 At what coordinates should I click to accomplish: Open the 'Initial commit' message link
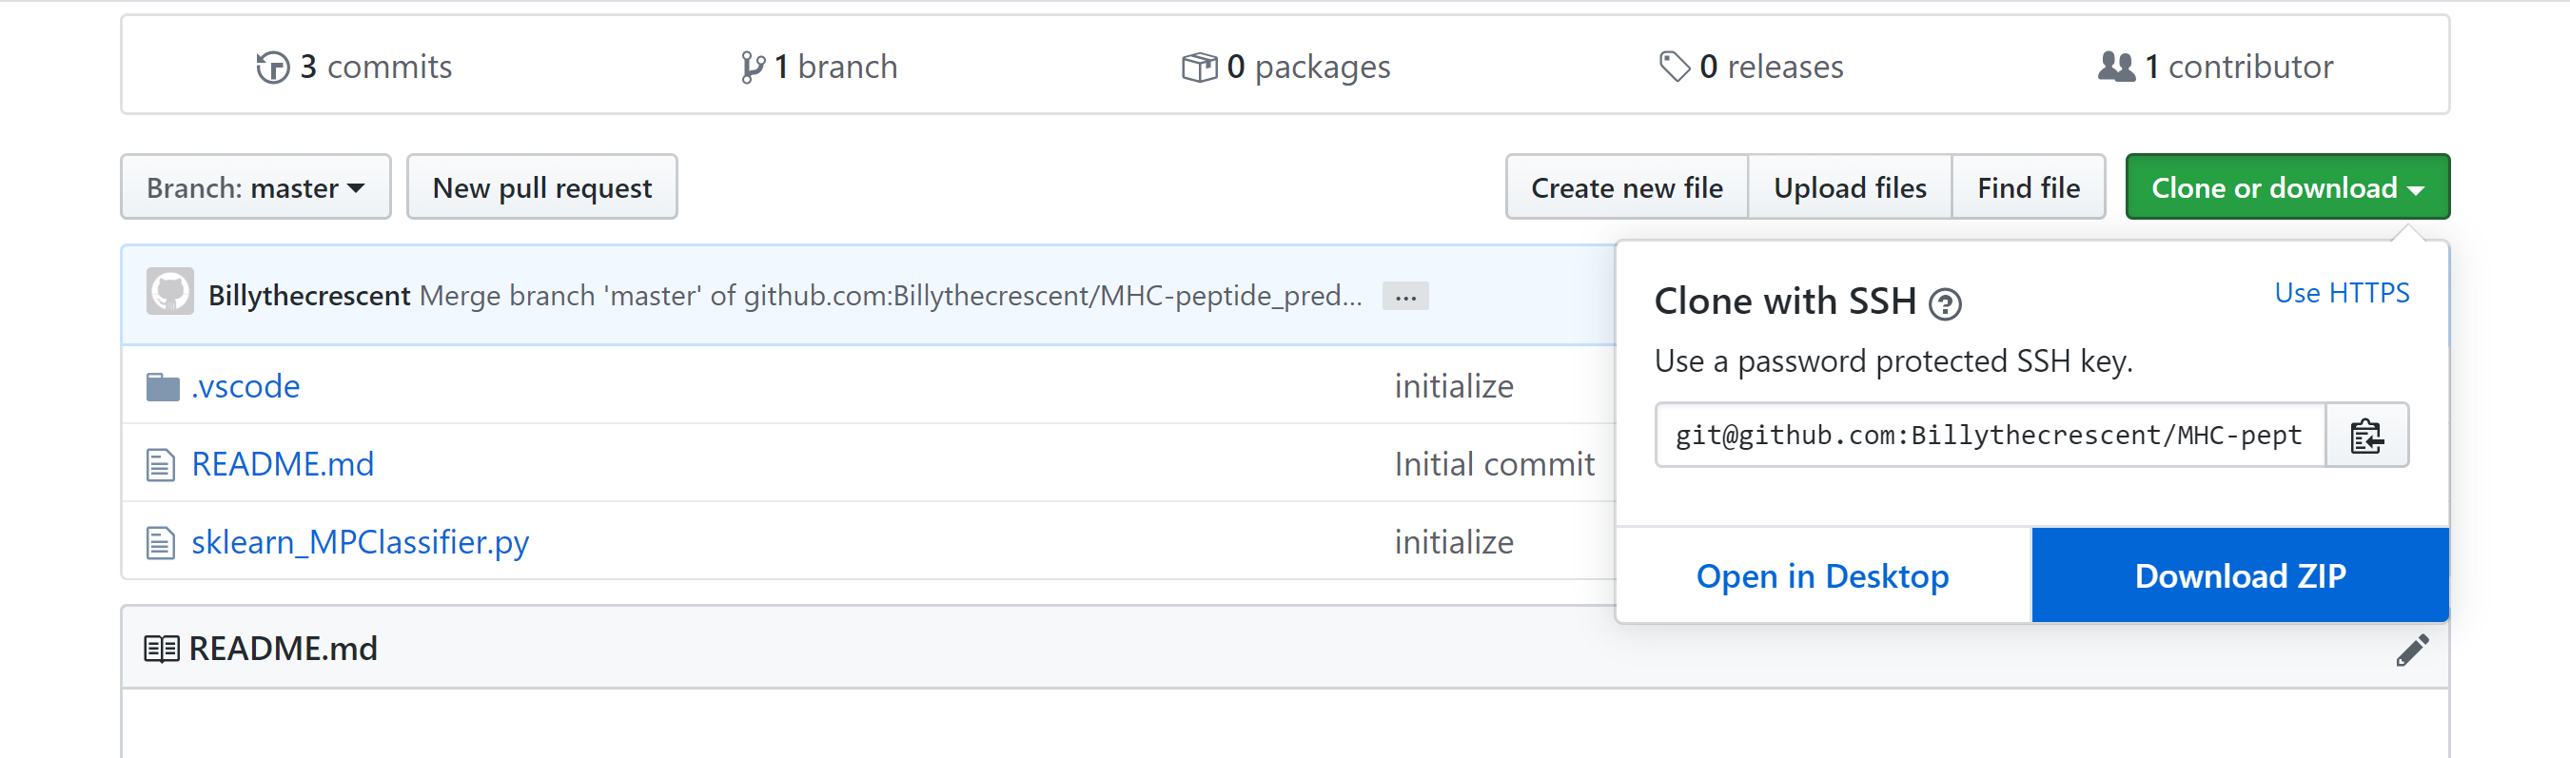coord(1495,464)
